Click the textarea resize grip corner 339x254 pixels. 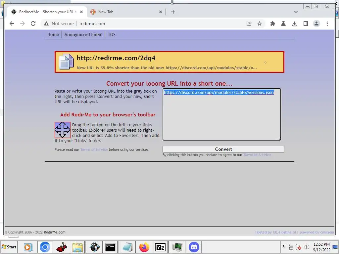point(279,139)
